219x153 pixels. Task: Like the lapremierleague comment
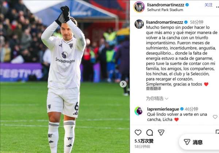point(215,117)
